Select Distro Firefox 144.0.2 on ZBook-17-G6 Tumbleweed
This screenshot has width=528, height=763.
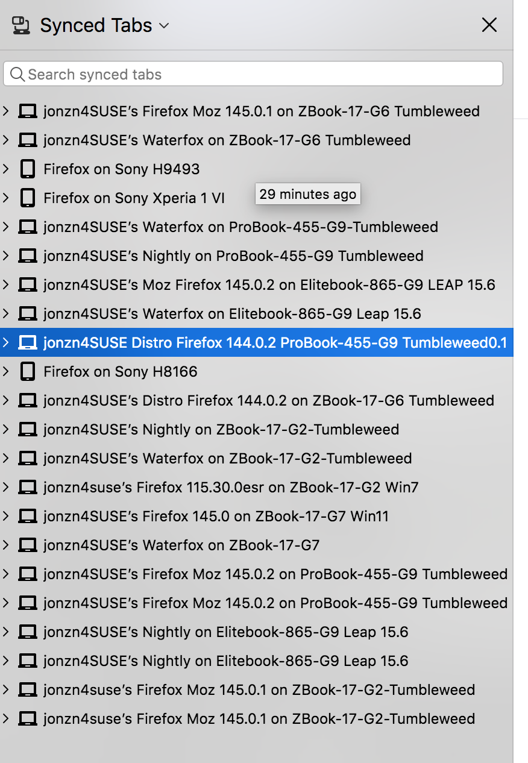coord(268,401)
